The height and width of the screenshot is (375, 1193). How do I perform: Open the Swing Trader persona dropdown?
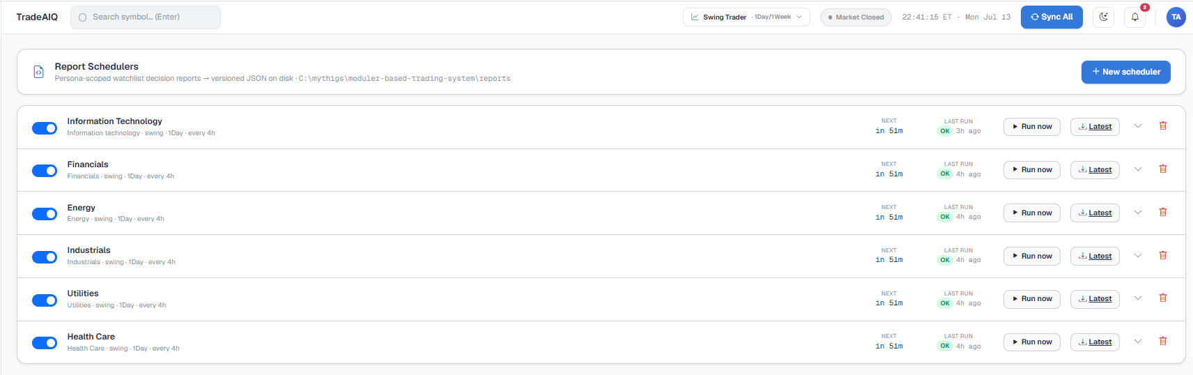[746, 17]
